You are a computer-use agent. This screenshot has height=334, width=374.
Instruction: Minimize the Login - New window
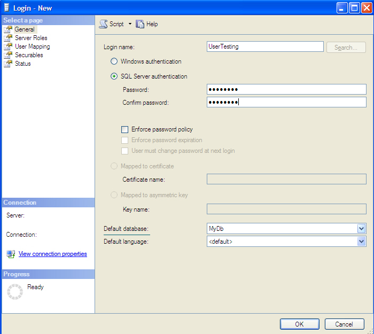[342, 8]
